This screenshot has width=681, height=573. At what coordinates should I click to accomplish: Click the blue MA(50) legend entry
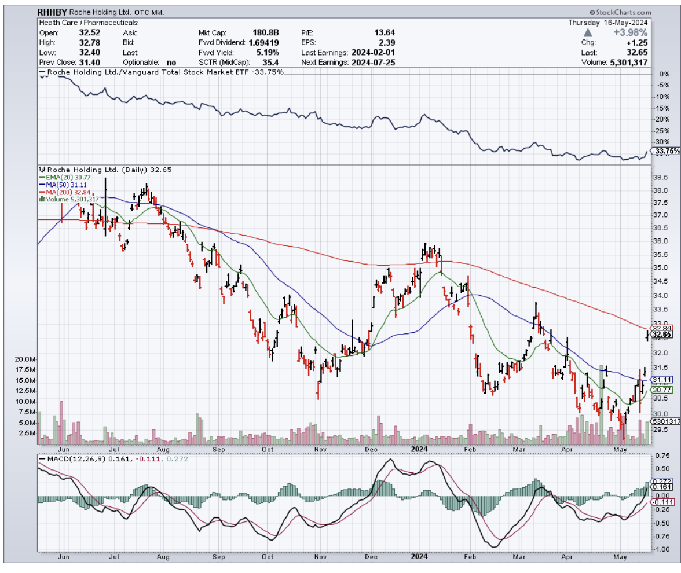click(x=56, y=185)
